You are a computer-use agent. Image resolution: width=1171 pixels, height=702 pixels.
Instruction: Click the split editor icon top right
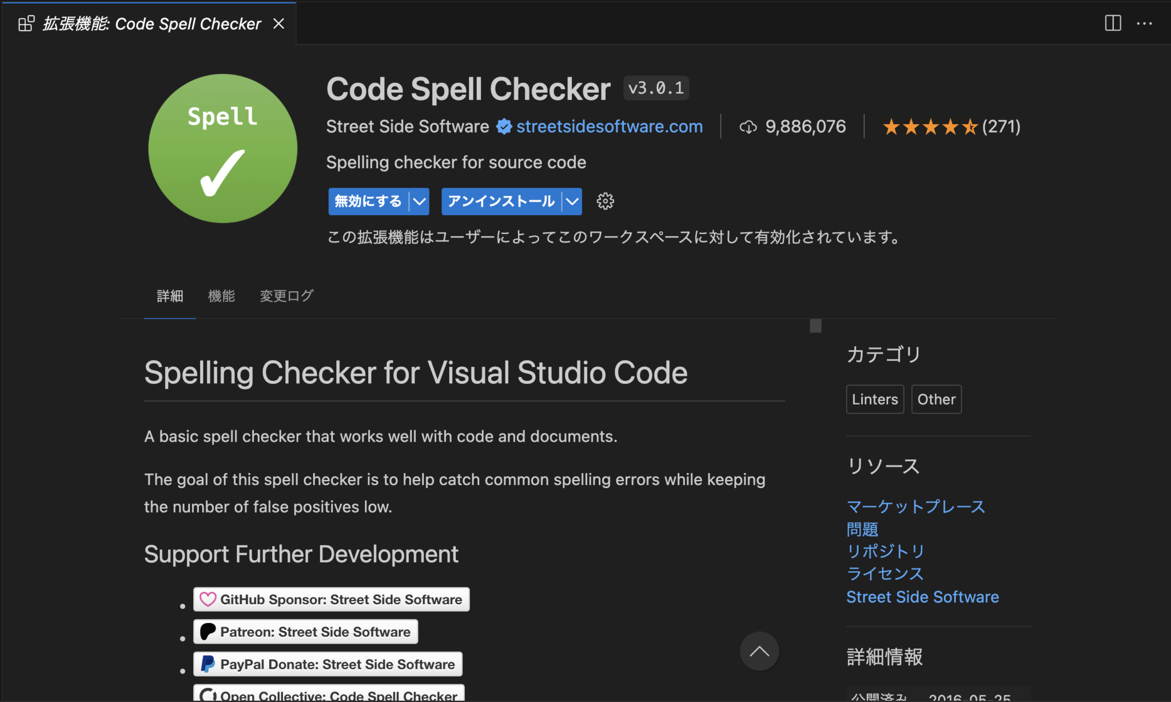1113,23
